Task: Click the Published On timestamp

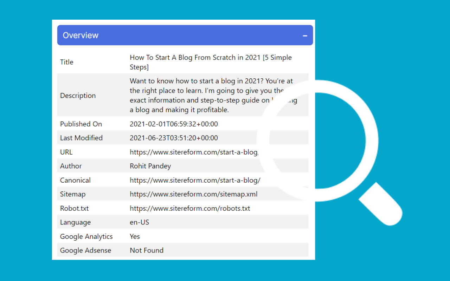Action: point(174,124)
